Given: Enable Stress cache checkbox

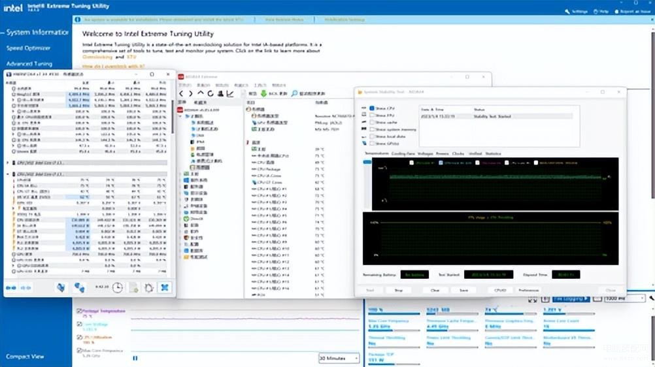Looking at the screenshot, I should point(372,122).
